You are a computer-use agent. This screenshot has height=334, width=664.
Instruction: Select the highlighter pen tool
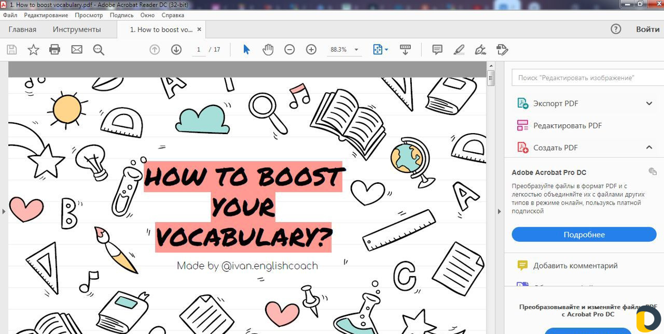[459, 50]
